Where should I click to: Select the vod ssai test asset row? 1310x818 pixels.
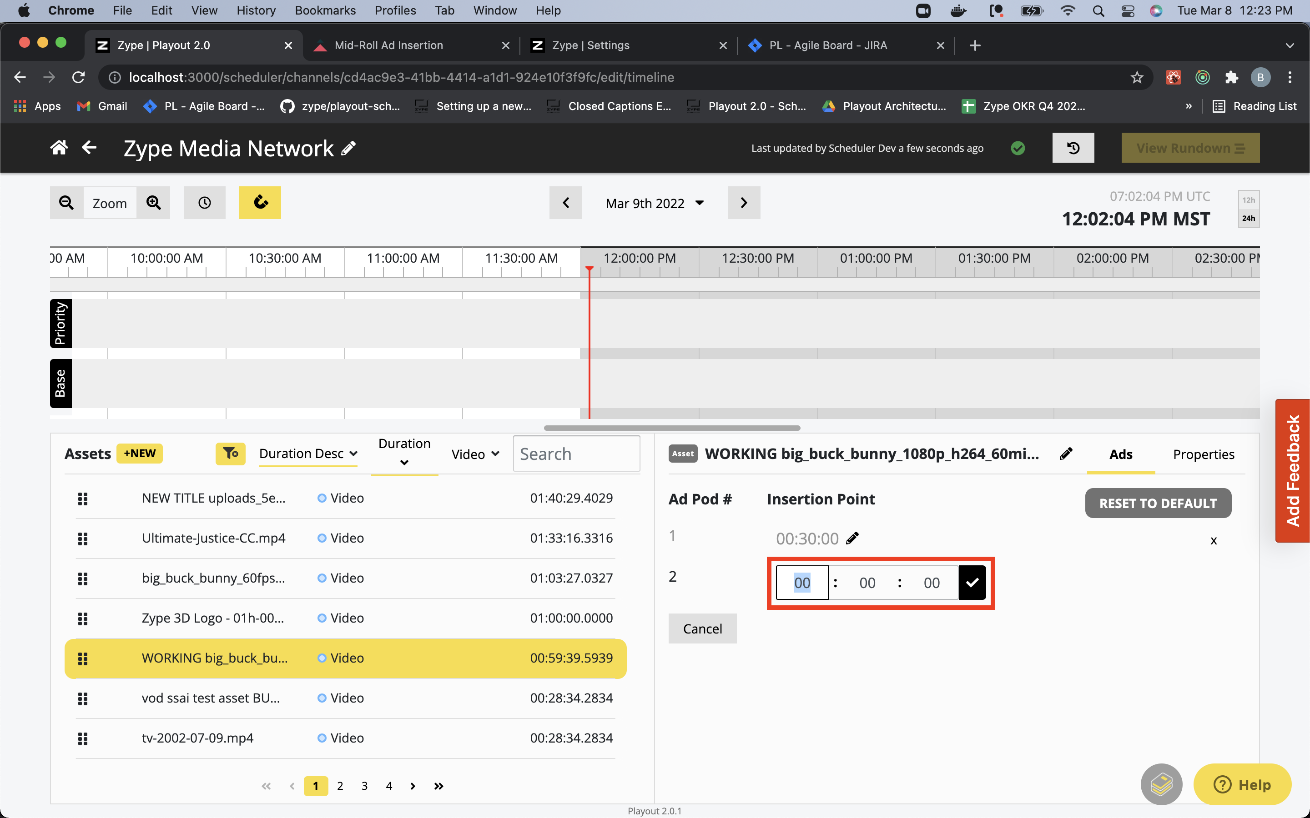(345, 698)
